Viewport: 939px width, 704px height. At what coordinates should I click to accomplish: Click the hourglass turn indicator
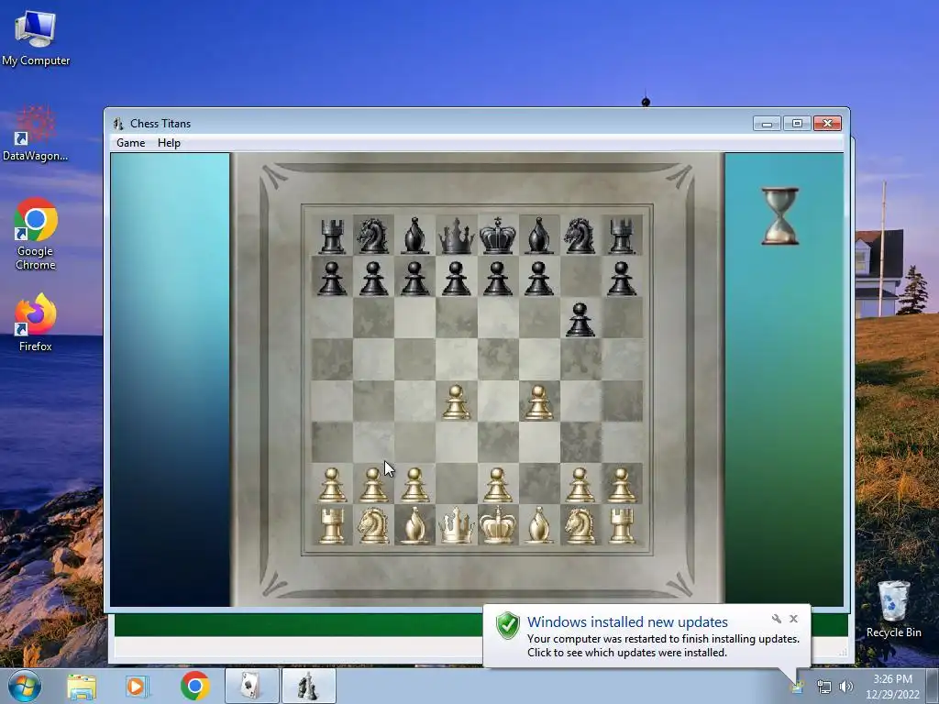point(779,216)
